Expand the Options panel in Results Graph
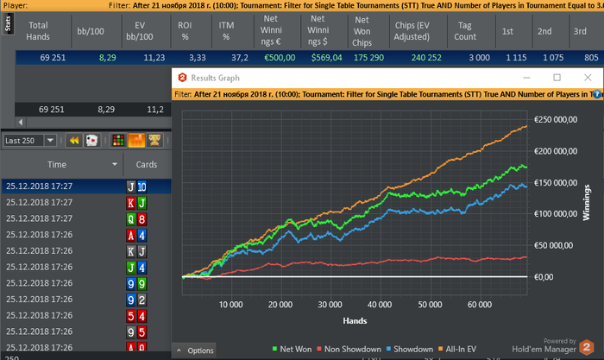604x360 pixels. click(x=194, y=351)
